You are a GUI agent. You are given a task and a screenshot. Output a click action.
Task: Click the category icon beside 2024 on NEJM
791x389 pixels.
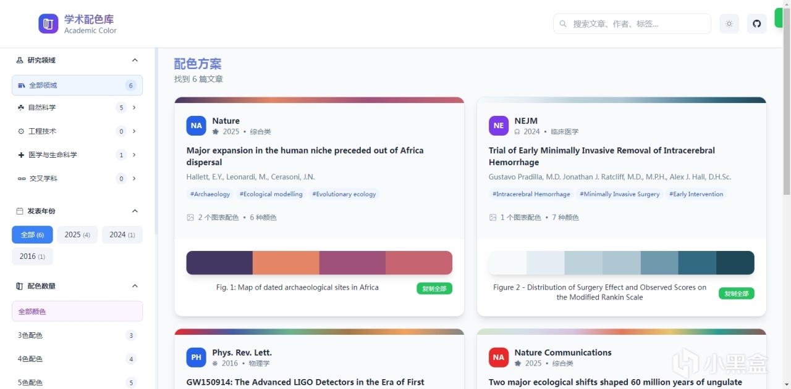click(517, 132)
